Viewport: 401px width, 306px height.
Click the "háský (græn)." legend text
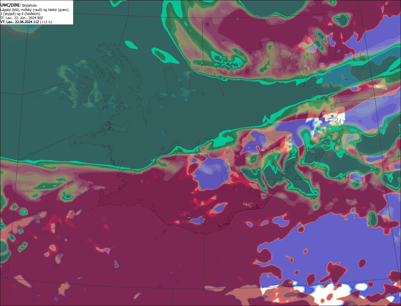tap(59, 10)
